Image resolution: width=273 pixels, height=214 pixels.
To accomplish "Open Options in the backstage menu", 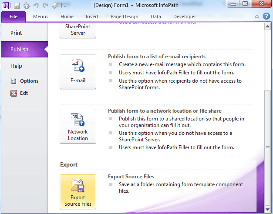I will [24, 81].
